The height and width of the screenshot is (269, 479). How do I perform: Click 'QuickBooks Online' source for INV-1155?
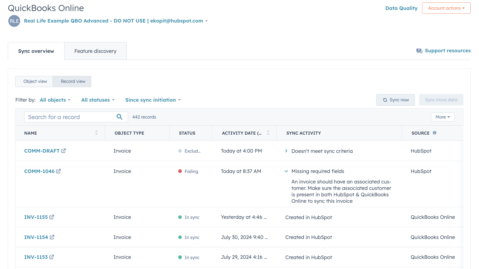pyautogui.click(x=433, y=217)
